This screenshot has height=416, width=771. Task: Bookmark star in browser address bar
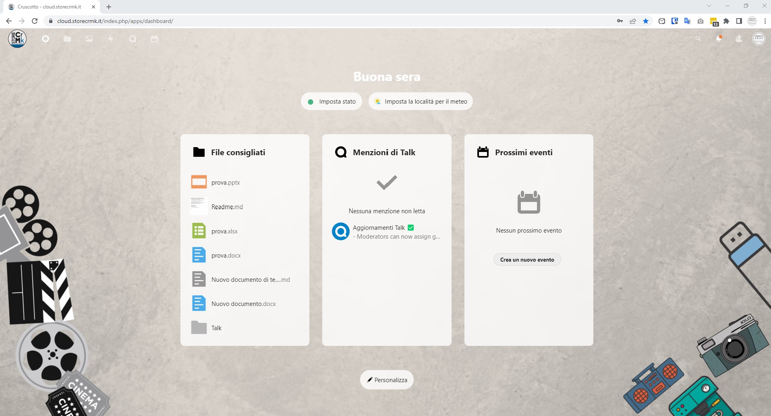click(x=646, y=21)
